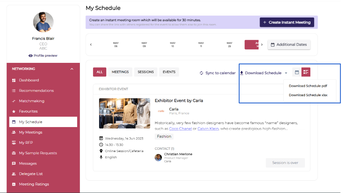Choose Download Schedule pdf option
Image resolution: width=345 pixels, height=193 pixels.
point(308,86)
